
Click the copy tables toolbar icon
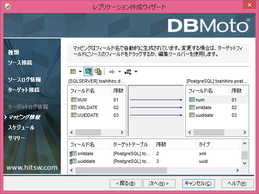(x=98, y=72)
